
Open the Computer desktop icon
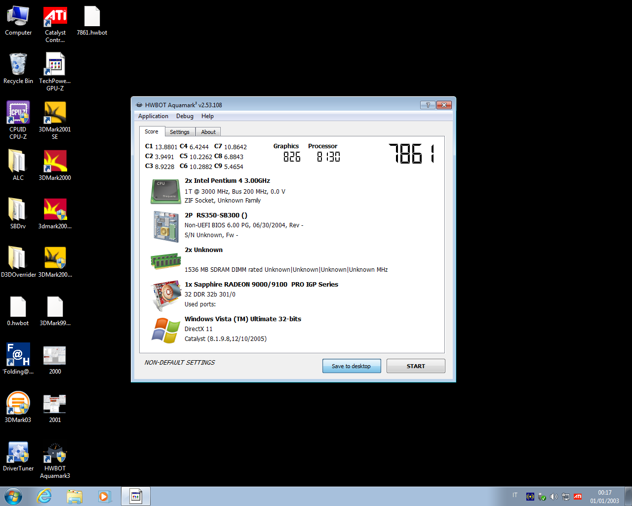[x=18, y=21]
